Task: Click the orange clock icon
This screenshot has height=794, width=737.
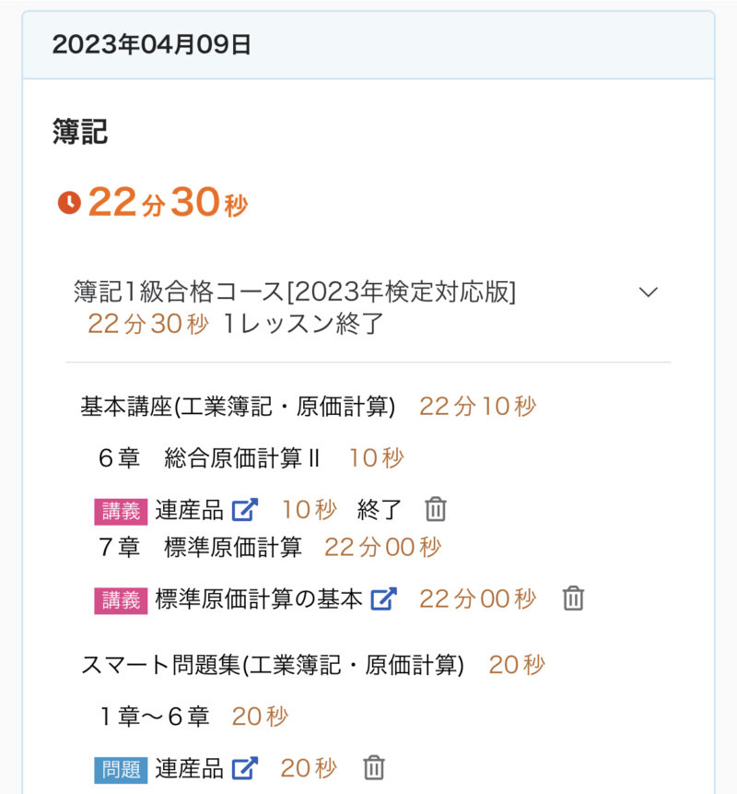Action: [69, 202]
